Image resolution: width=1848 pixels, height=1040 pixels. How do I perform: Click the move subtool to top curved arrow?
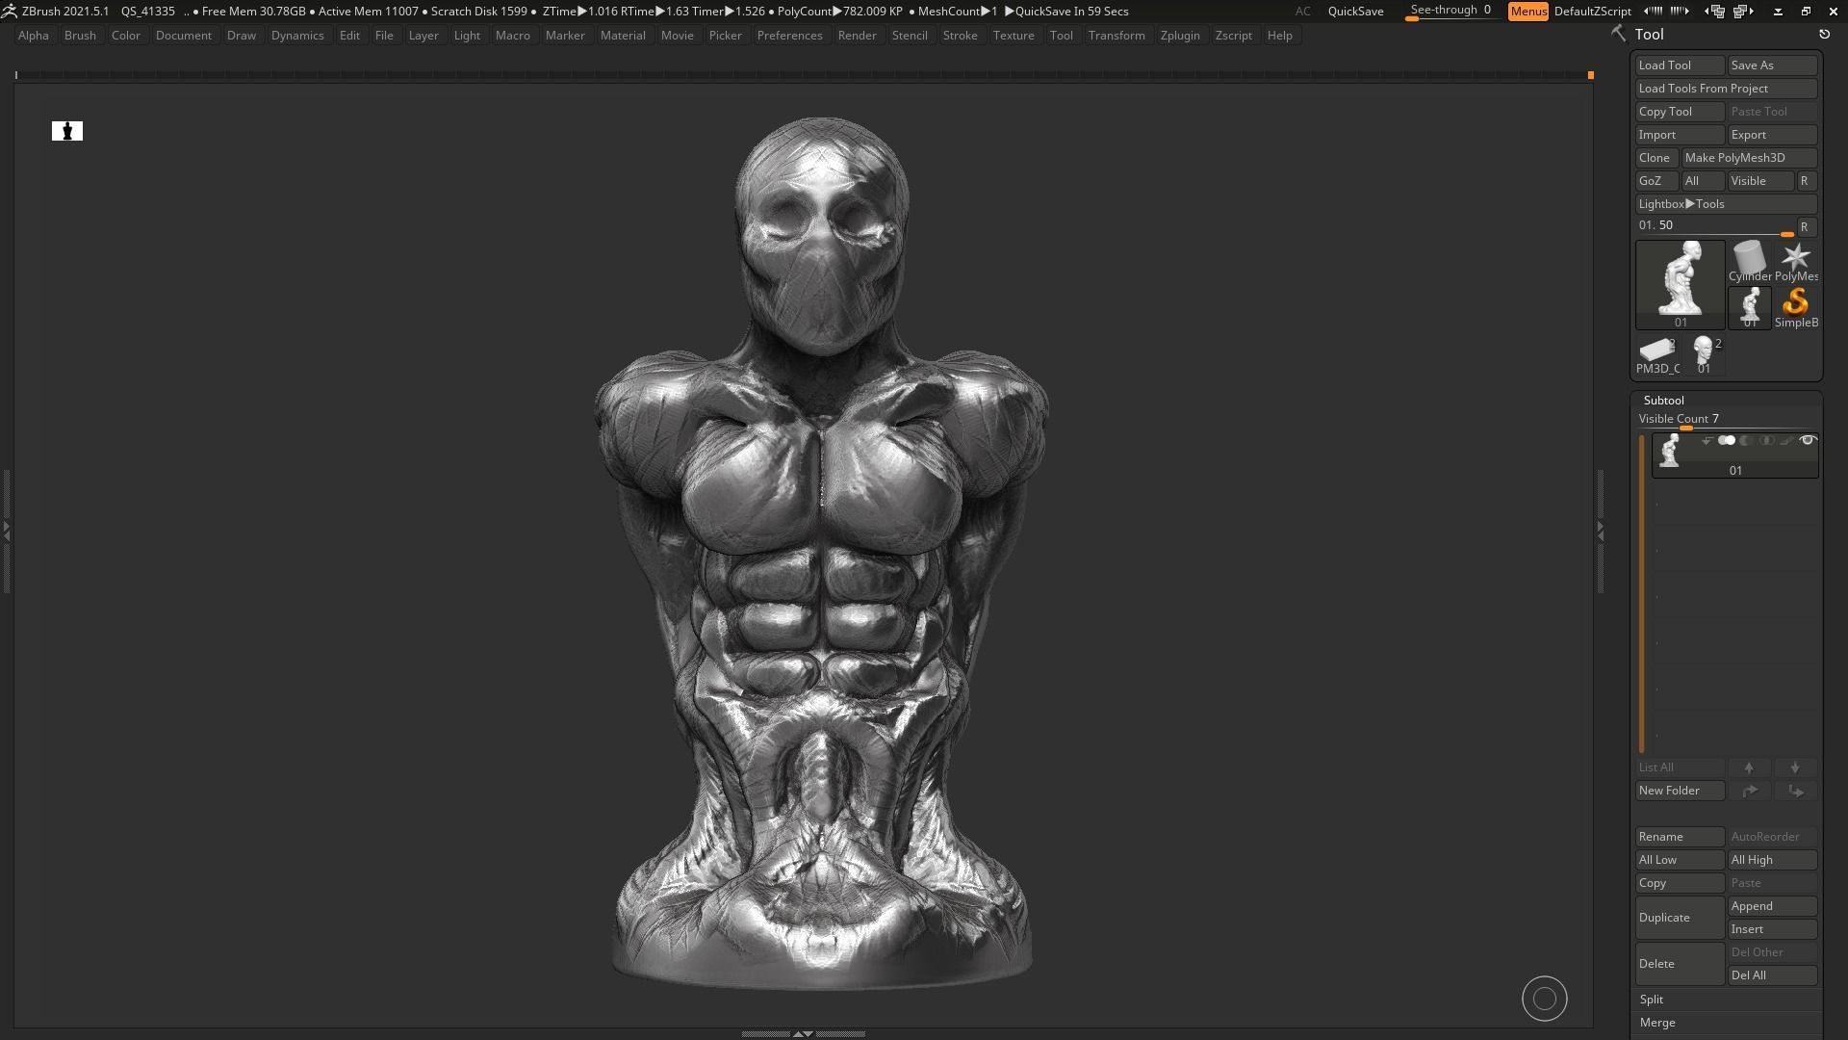point(1749,791)
